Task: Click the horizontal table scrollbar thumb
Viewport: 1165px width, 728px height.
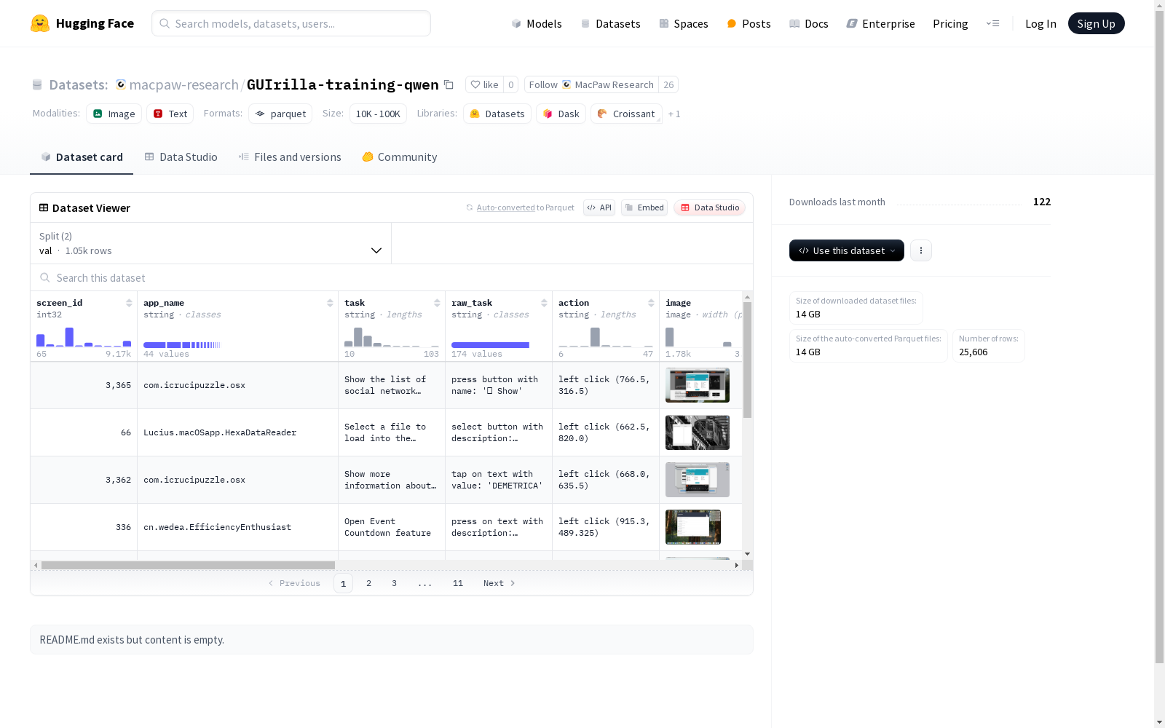Action: pos(188,565)
